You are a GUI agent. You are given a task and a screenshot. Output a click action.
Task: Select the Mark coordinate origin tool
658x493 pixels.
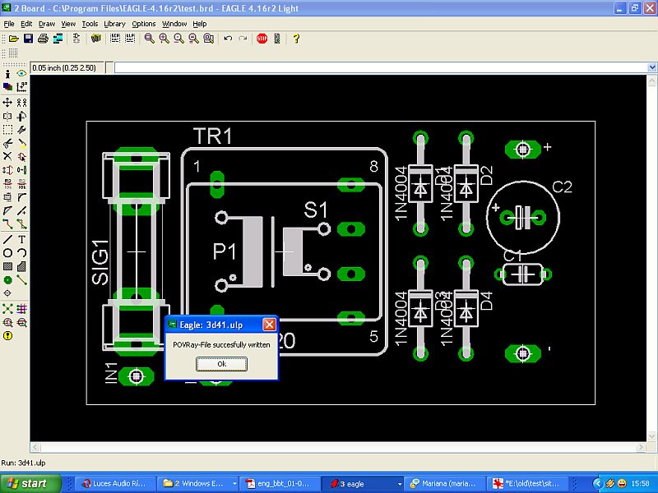pyautogui.click(x=21, y=87)
